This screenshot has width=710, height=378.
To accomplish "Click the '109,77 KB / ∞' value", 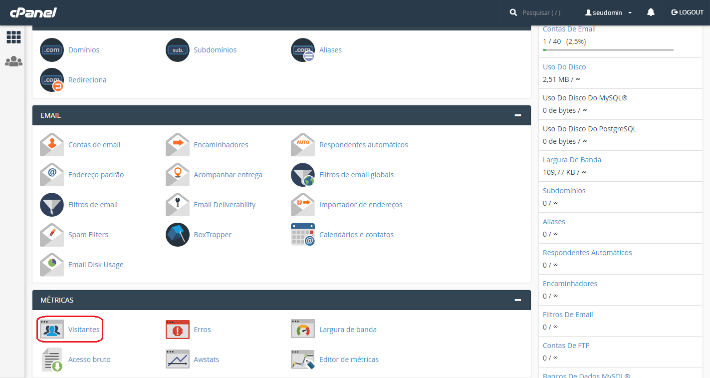I will coord(564,172).
